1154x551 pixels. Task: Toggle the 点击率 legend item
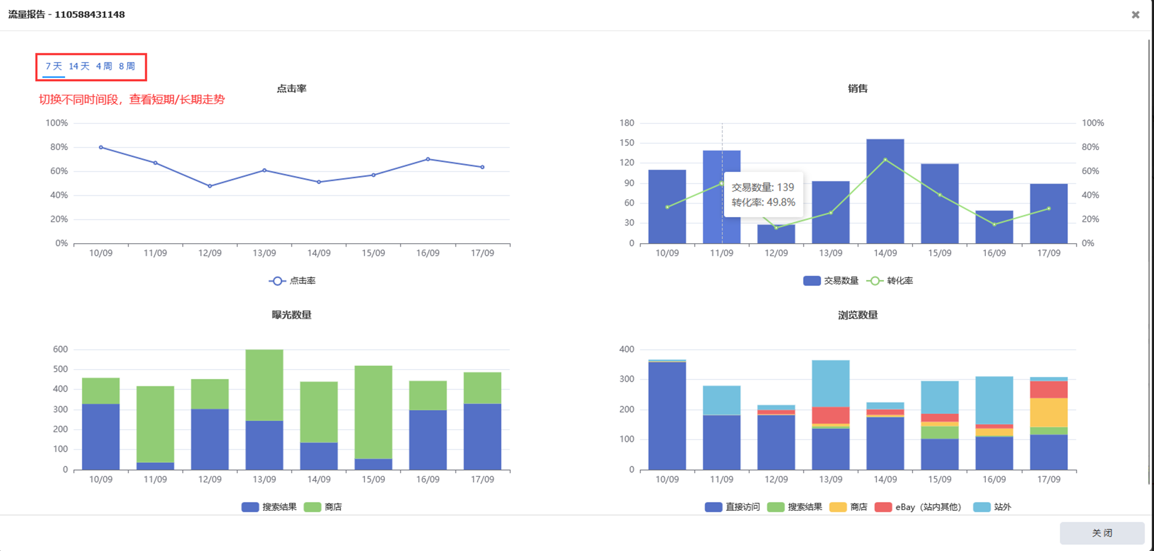(292, 281)
